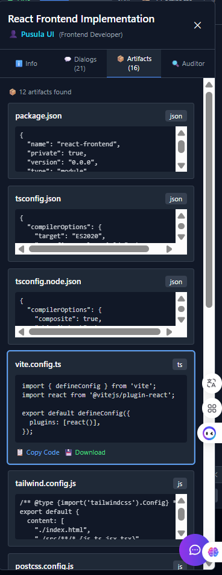Click the tailwind.config.js artifact title
The width and height of the screenshot is (222, 575).
(x=46, y=484)
